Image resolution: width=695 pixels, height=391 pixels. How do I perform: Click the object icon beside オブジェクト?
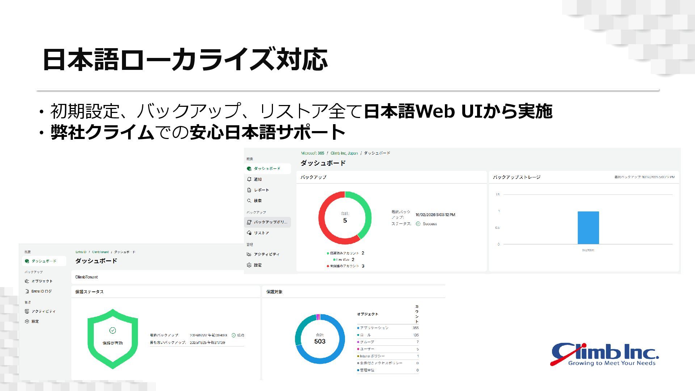coord(27,281)
